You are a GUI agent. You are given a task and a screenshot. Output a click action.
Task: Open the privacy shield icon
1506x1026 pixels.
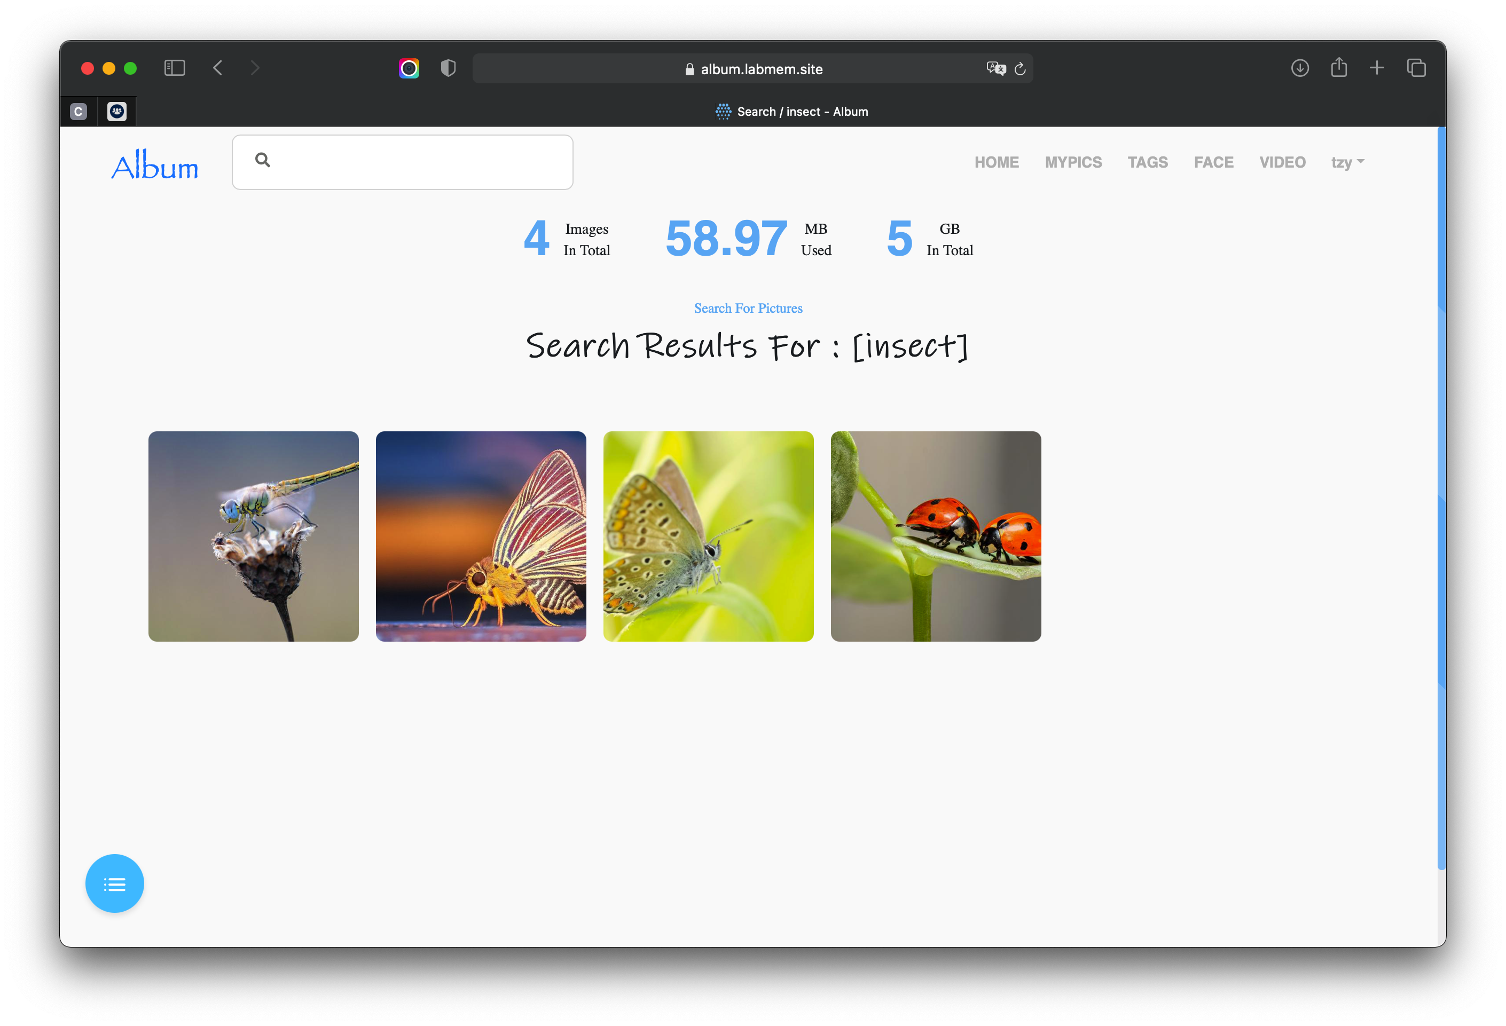(448, 68)
